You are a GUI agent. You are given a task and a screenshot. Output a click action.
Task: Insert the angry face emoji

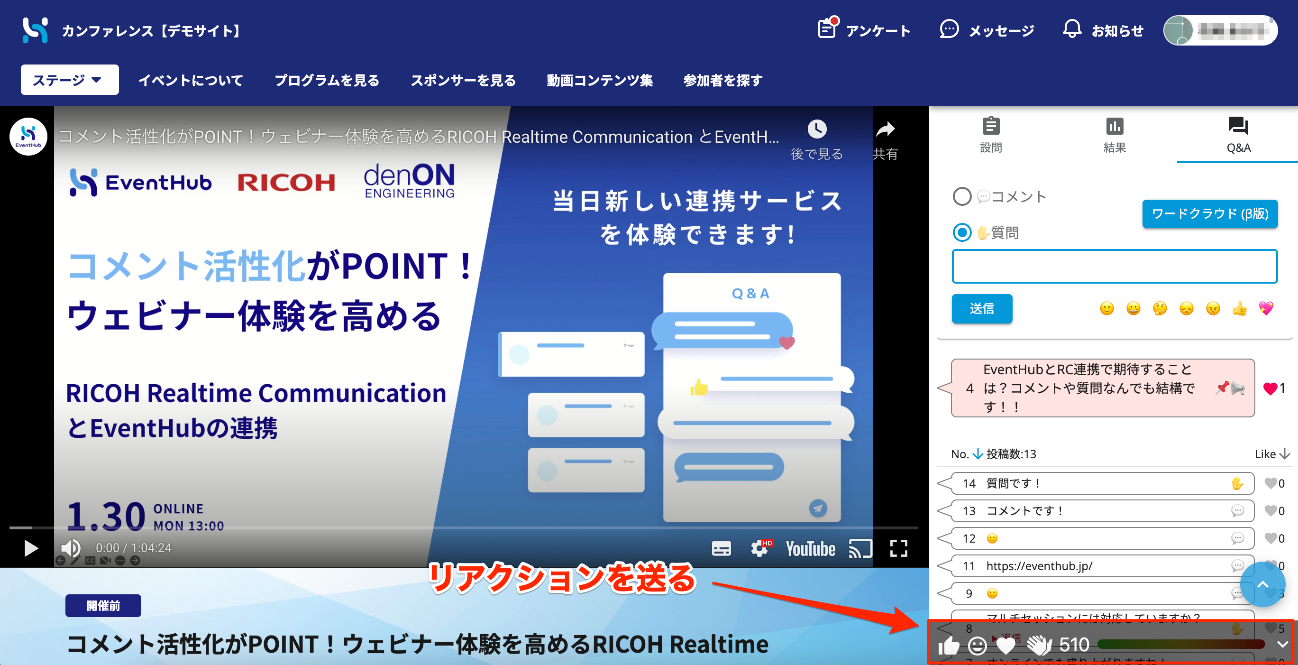[1213, 309]
